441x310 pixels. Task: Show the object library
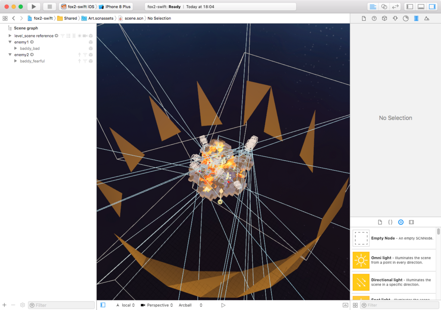pyautogui.click(x=401, y=222)
